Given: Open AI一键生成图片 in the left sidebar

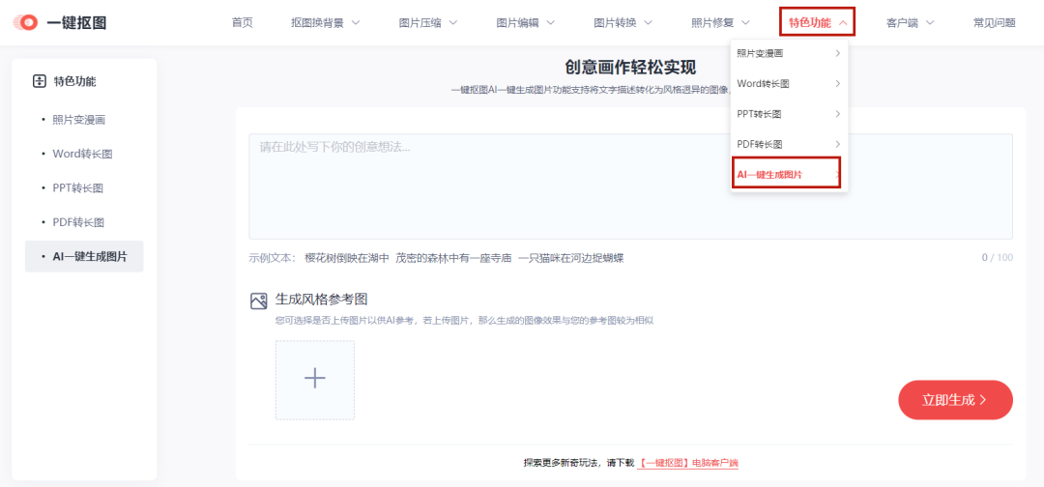Looking at the screenshot, I should tap(84, 256).
